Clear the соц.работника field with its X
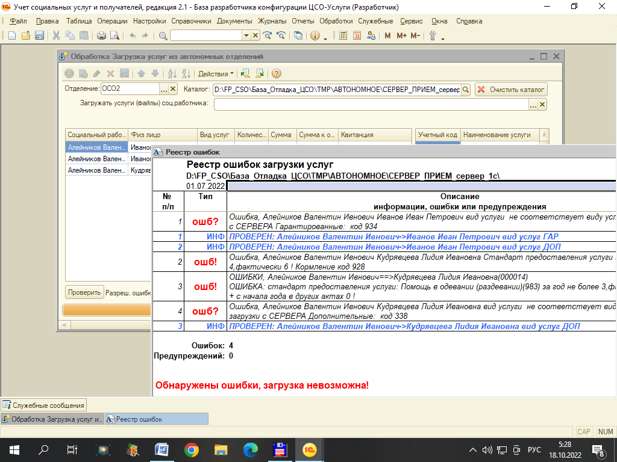The width and height of the screenshot is (617, 462). [542, 105]
